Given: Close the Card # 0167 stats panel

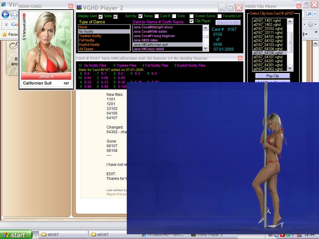Looking at the screenshot, I should [240, 58].
